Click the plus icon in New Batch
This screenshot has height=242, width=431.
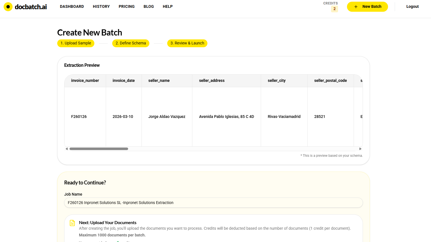(x=356, y=7)
